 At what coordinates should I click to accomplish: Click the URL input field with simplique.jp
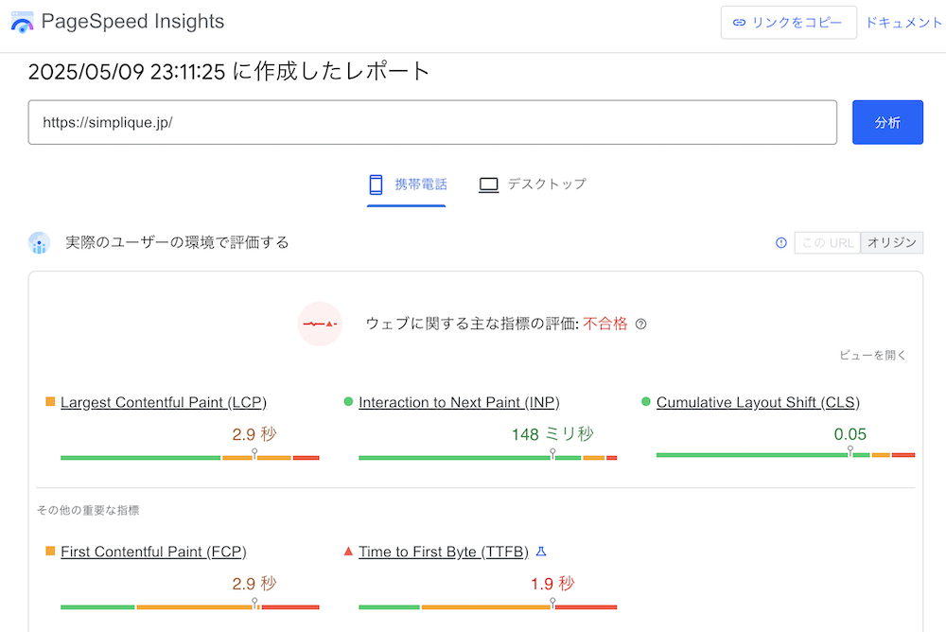tap(432, 123)
